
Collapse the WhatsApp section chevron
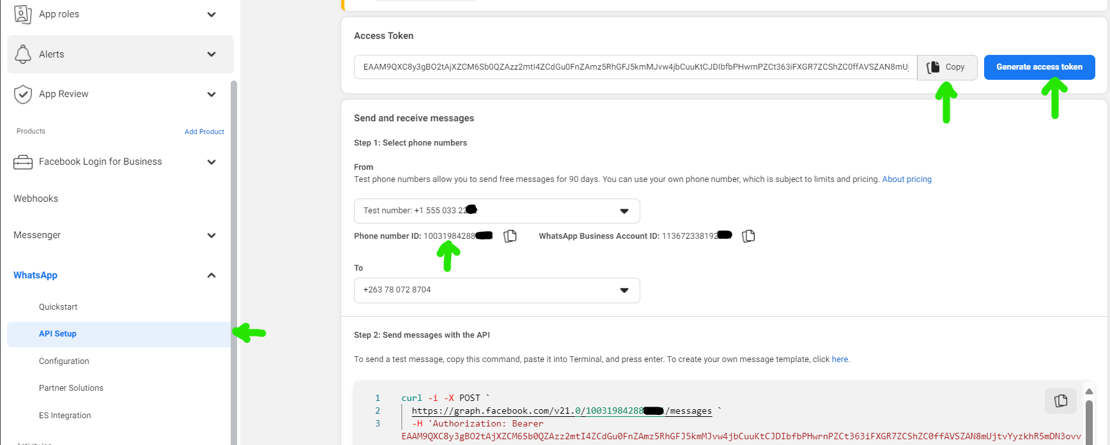[212, 275]
